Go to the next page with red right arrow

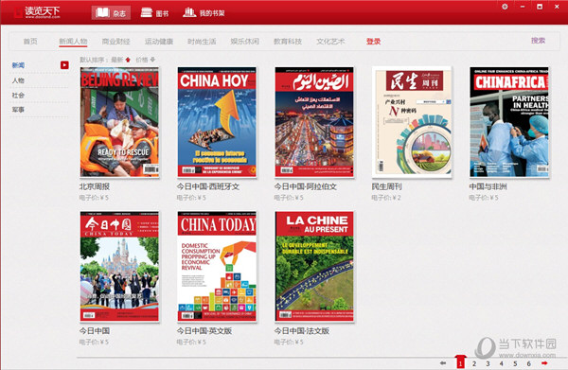(544, 363)
